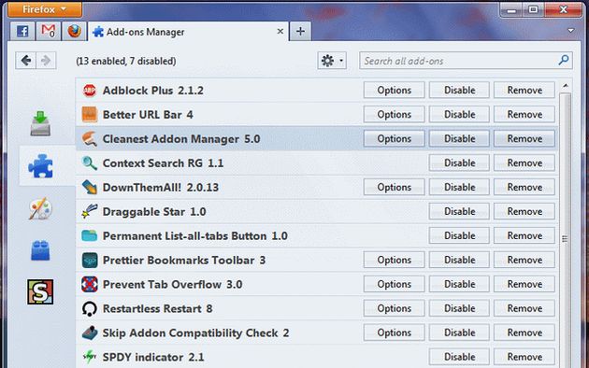Disable Restartless Restart
Image resolution: width=589 pixels, height=368 pixels.
(x=459, y=308)
